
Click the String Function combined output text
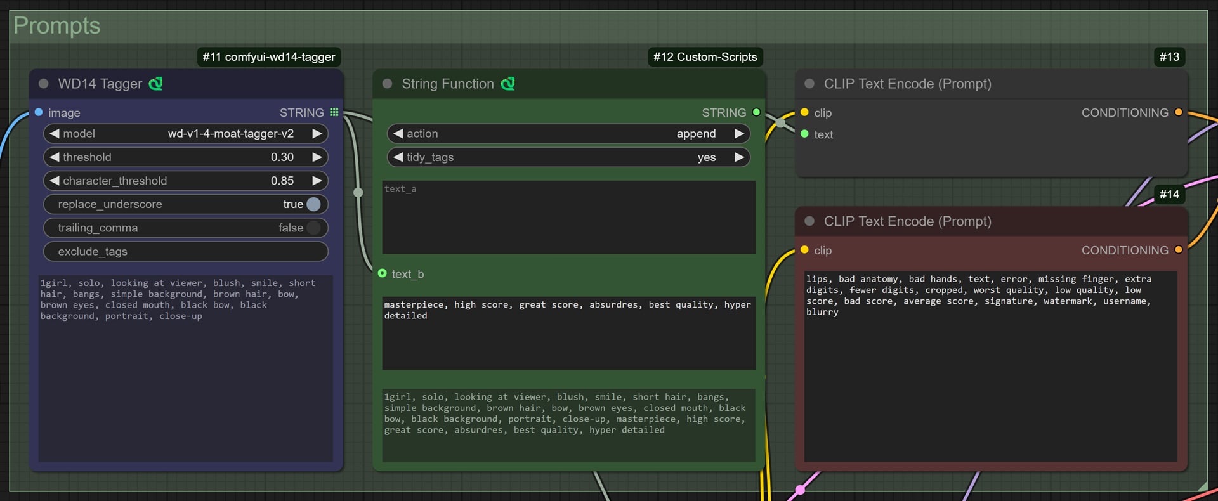point(568,425)
